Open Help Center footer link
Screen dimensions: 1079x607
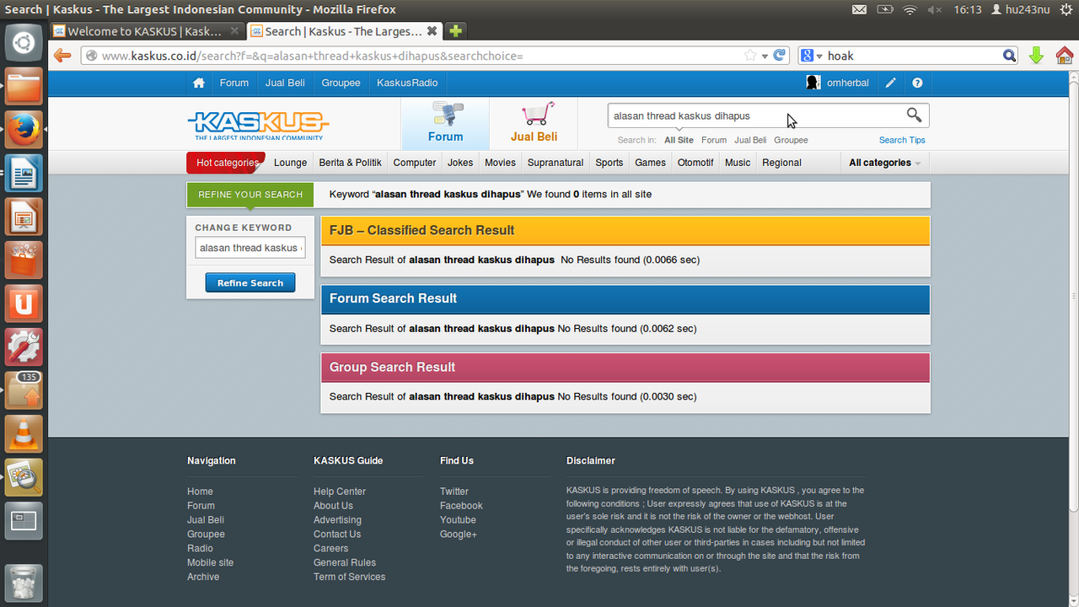pos(340,492)
